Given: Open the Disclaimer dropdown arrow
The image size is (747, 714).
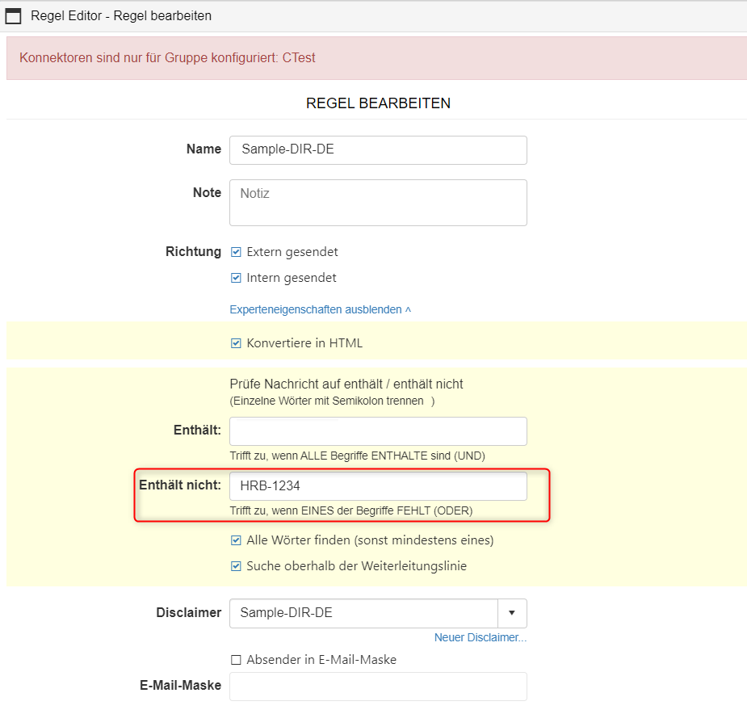Looking at the screenshot, I should [512, 613].
